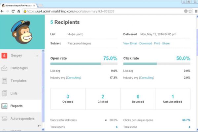This screenshot has height=132, width=198.
Task: Click the Click rate progress bar
Action: [157, 64]
